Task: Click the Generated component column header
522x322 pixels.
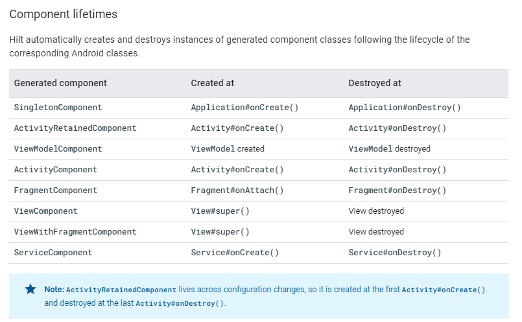Action: coord(60,83)
